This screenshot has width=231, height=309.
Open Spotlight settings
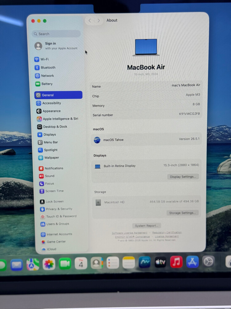click(x=48, y=150)
